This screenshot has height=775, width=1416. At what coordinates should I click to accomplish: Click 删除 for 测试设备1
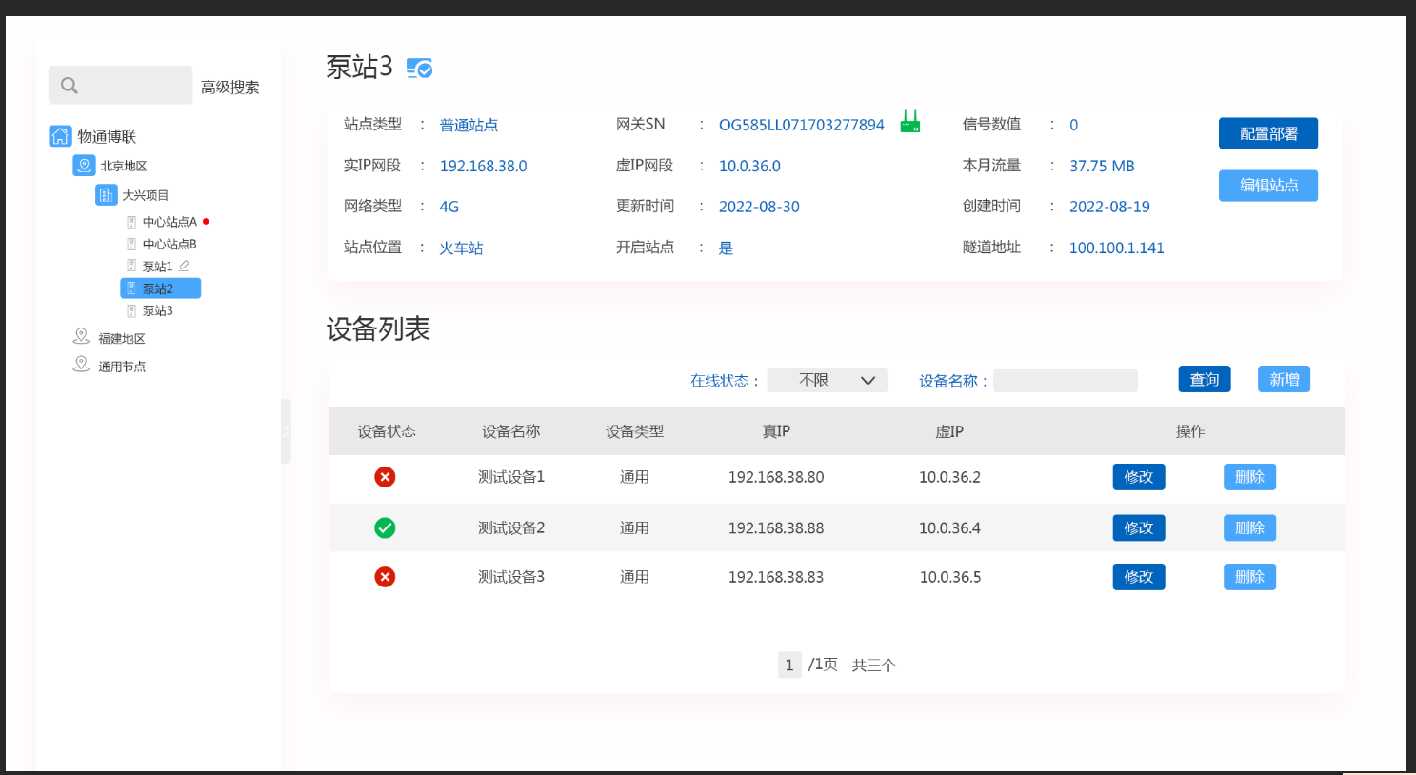pyautogui.click(x=1249, y=477)
